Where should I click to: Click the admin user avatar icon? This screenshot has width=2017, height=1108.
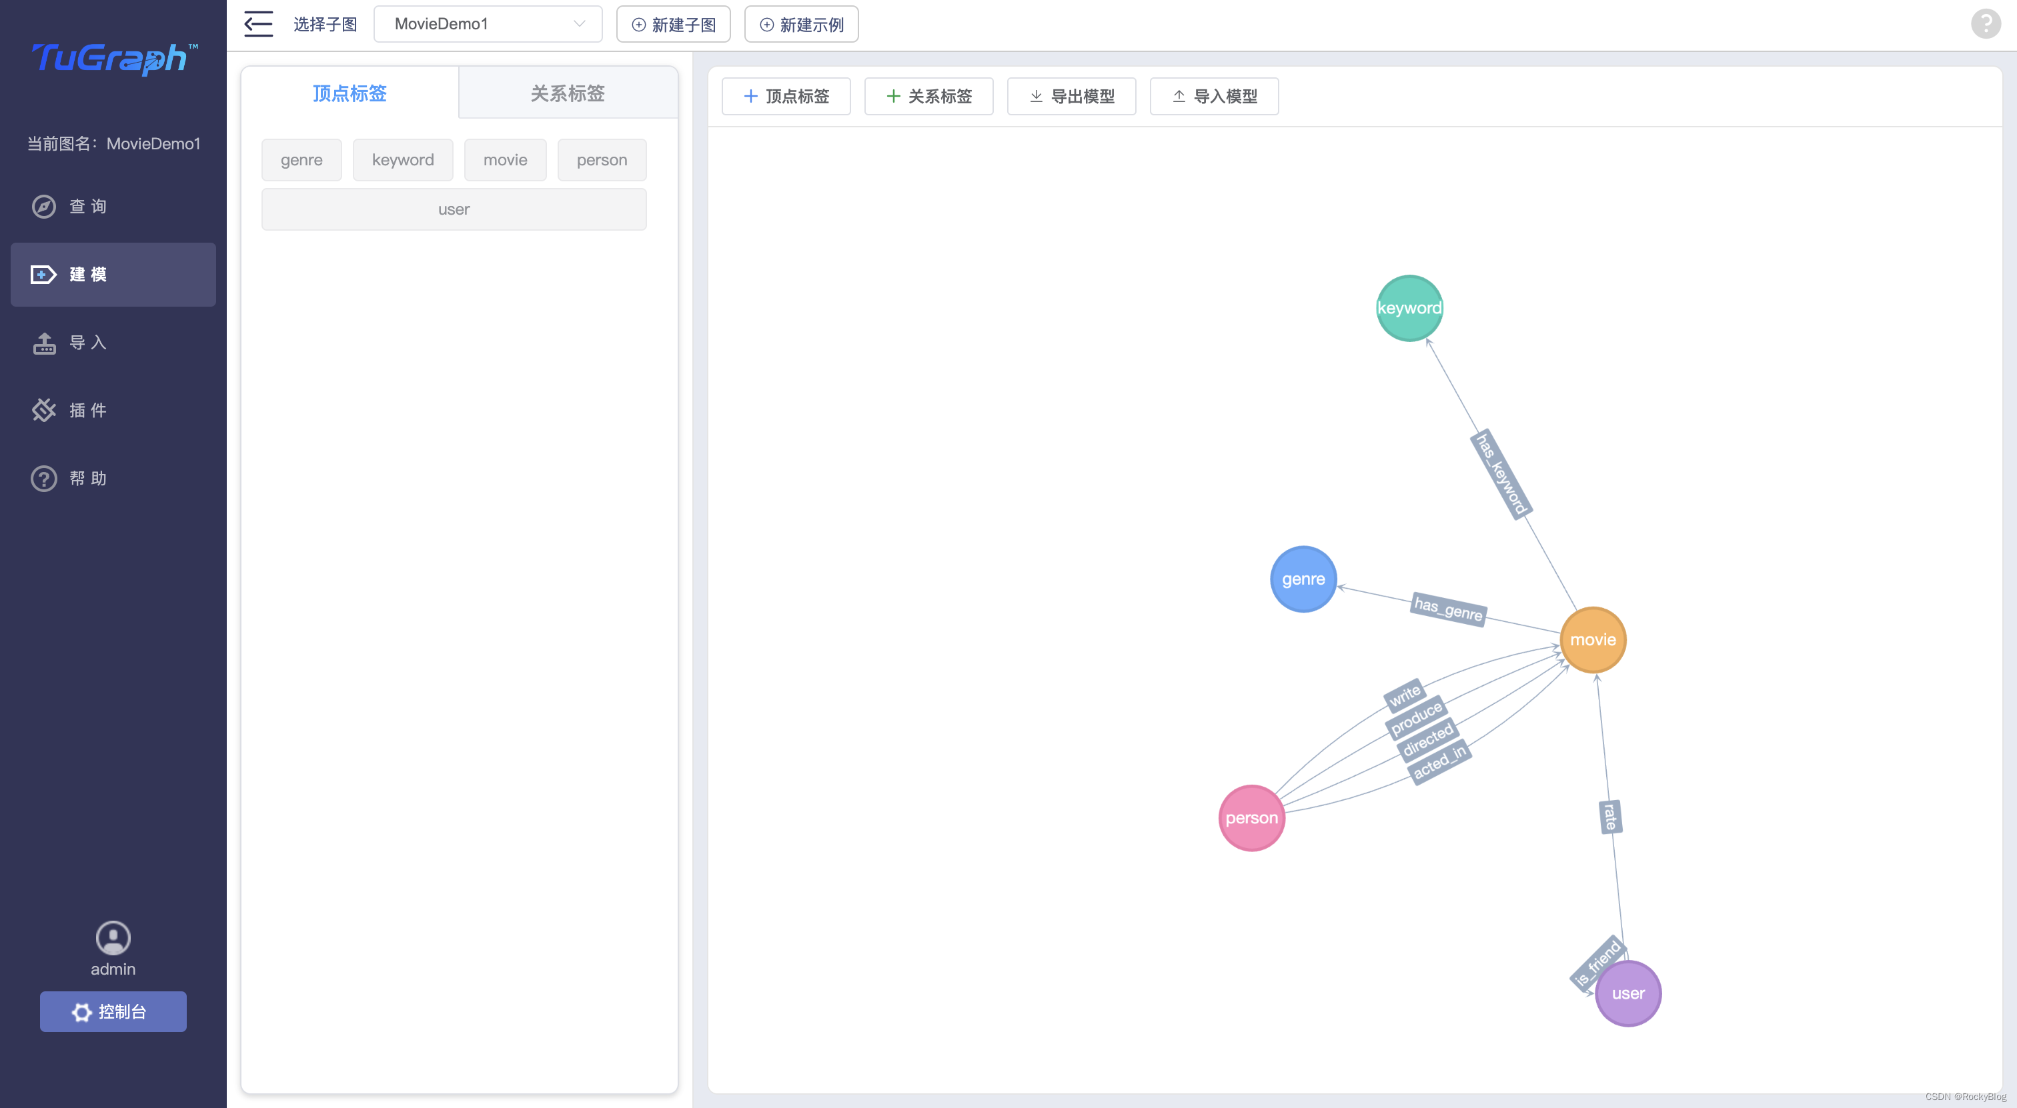(x=113, y=937)
